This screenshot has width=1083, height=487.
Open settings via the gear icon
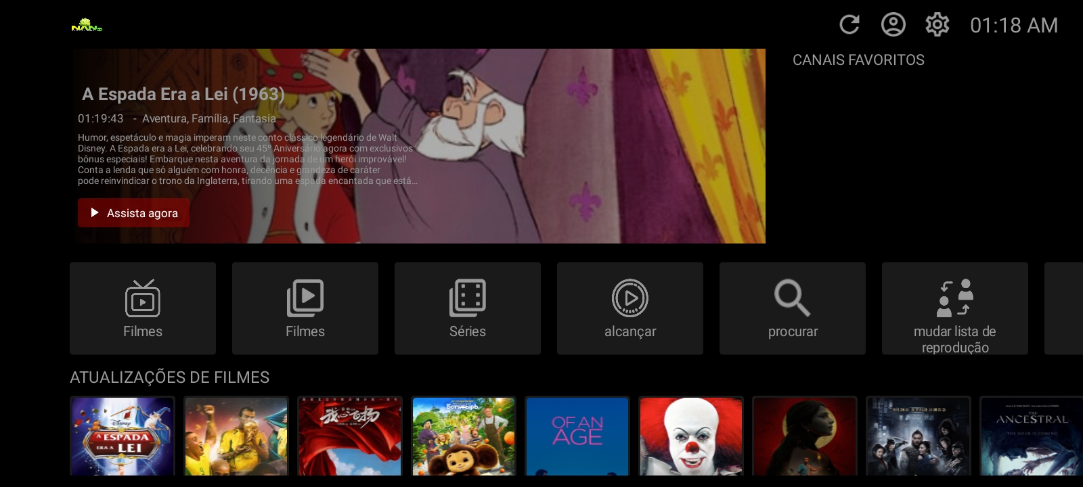[x=937, y=25]
